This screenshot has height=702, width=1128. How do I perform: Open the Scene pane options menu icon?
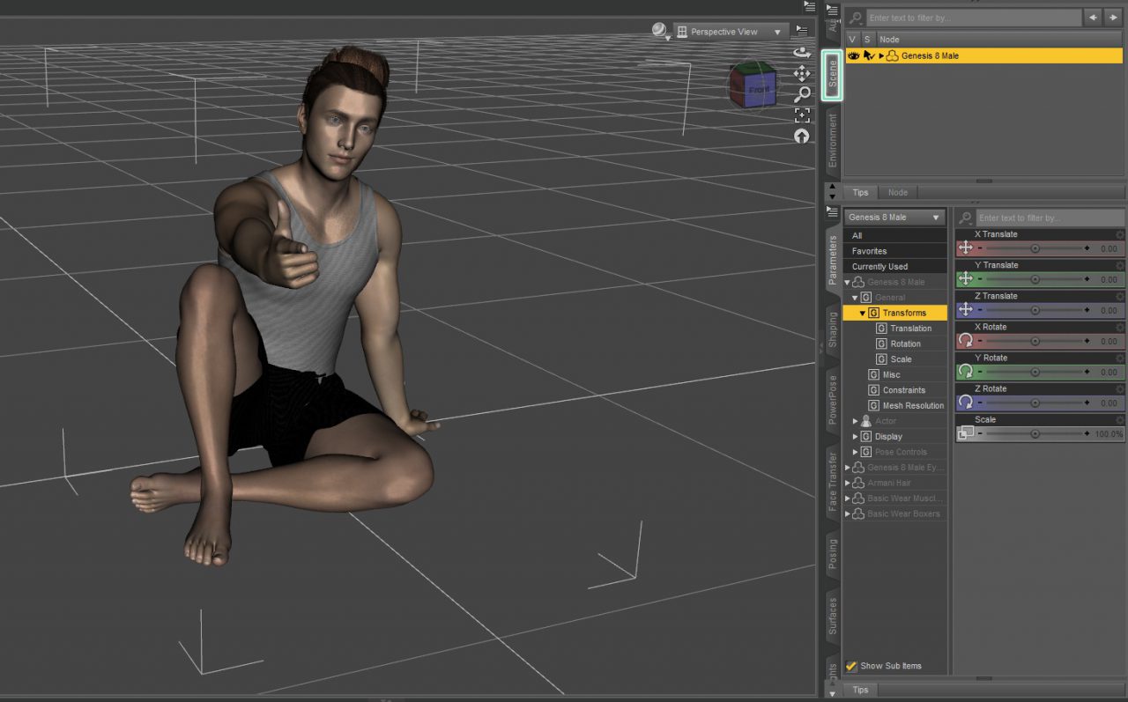point(830,7)
